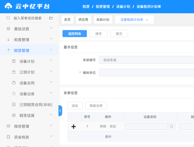
Task: Click the bag icon next to 三钢计划
Action: pos(14,72)
